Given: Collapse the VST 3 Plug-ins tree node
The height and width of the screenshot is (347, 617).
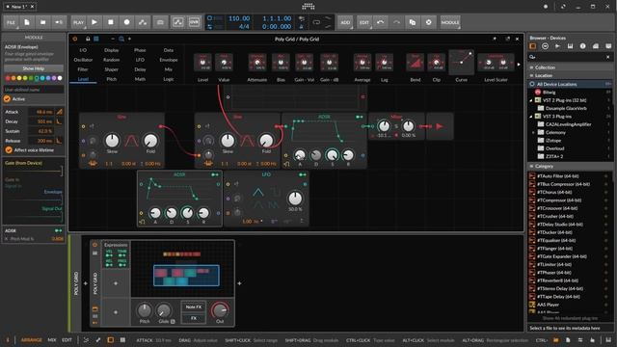Looking at the screenshot, I should point(531,117).
